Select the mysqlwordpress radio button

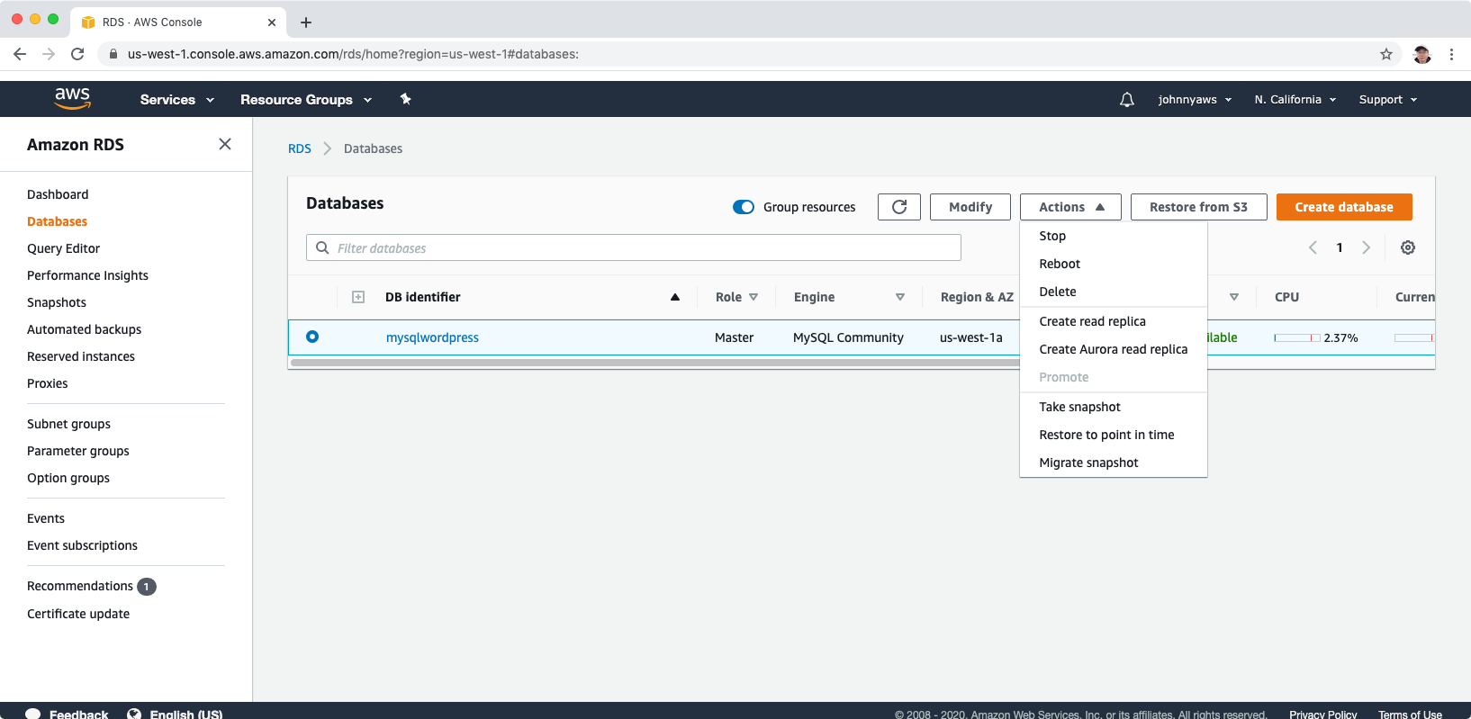312,337
